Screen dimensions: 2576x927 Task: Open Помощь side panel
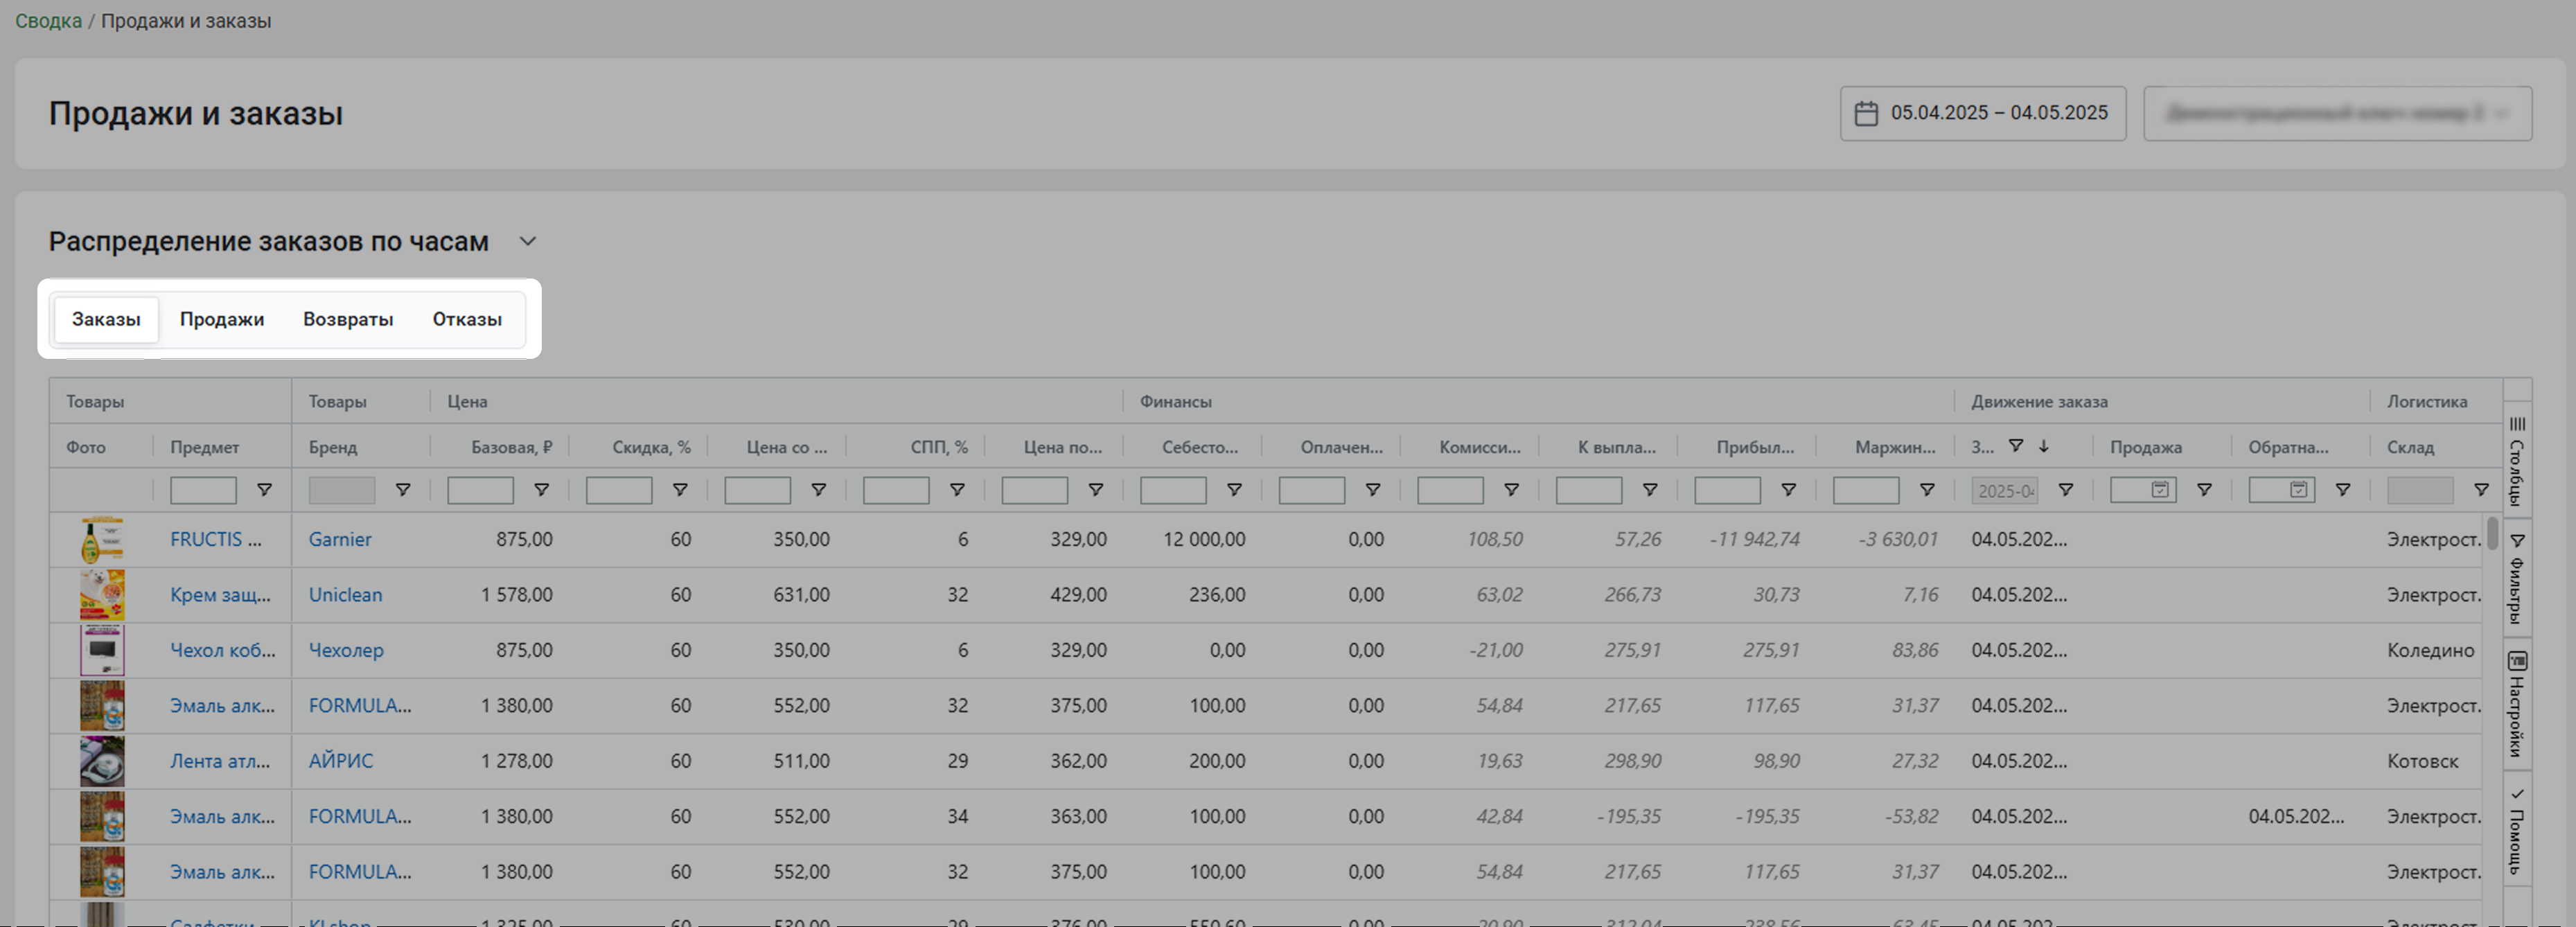pos(2517,831)
